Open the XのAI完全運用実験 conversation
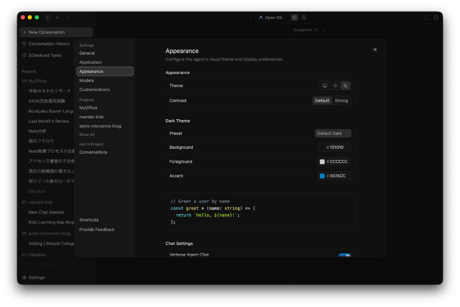Viewport: 460px width, 307px height. 47,101
